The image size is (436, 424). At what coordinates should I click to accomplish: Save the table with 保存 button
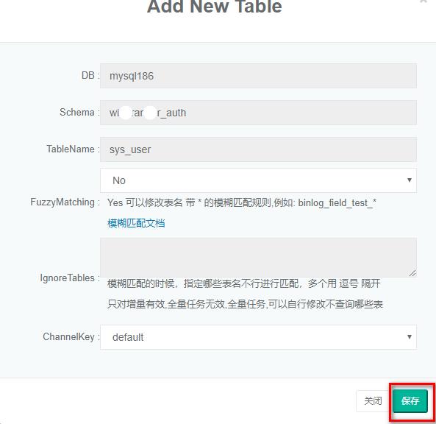pos(410,401)
